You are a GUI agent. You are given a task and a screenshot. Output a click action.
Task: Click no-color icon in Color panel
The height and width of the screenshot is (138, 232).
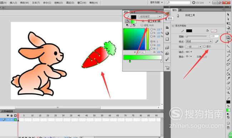coord(131,25)
